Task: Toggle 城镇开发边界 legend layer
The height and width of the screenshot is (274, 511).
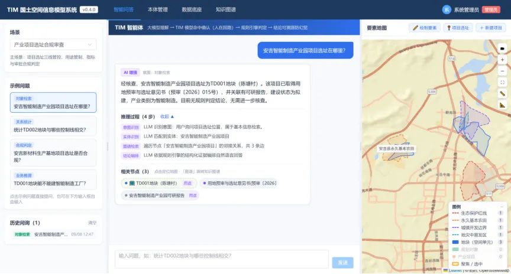Action: [x=477, y=227]
